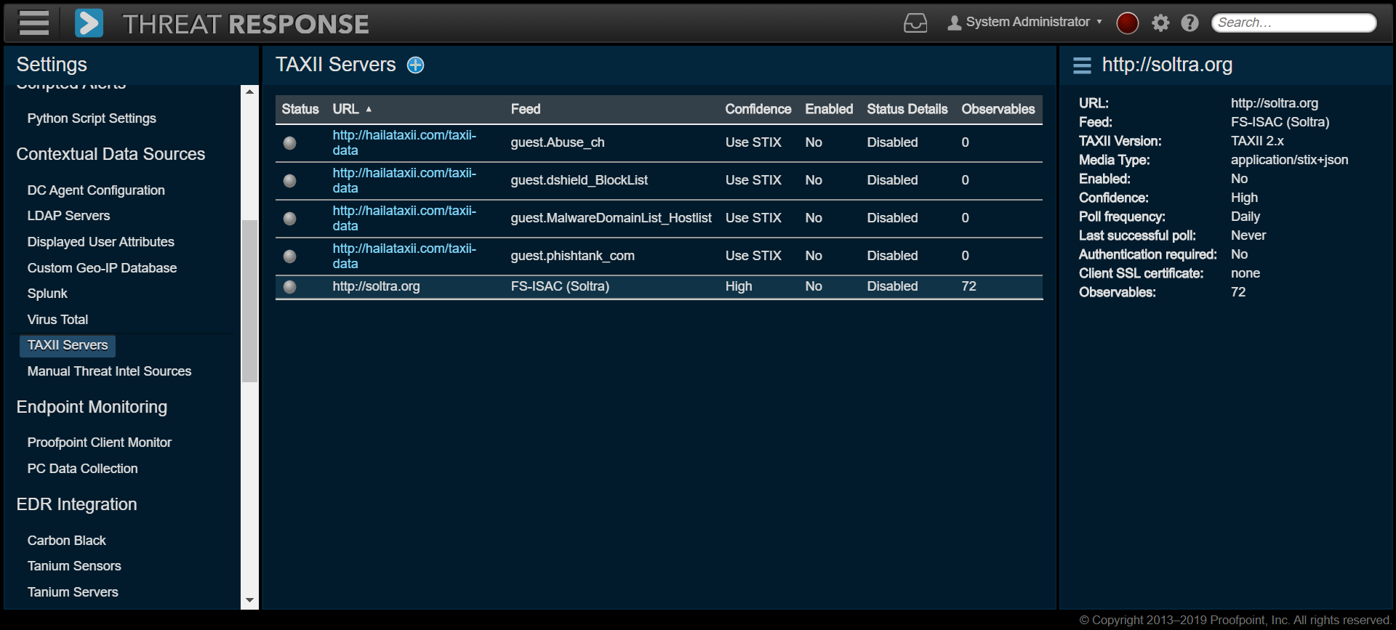Sort table by URL column header
This screenshot has width=1396, height=630.
(346, 109)
